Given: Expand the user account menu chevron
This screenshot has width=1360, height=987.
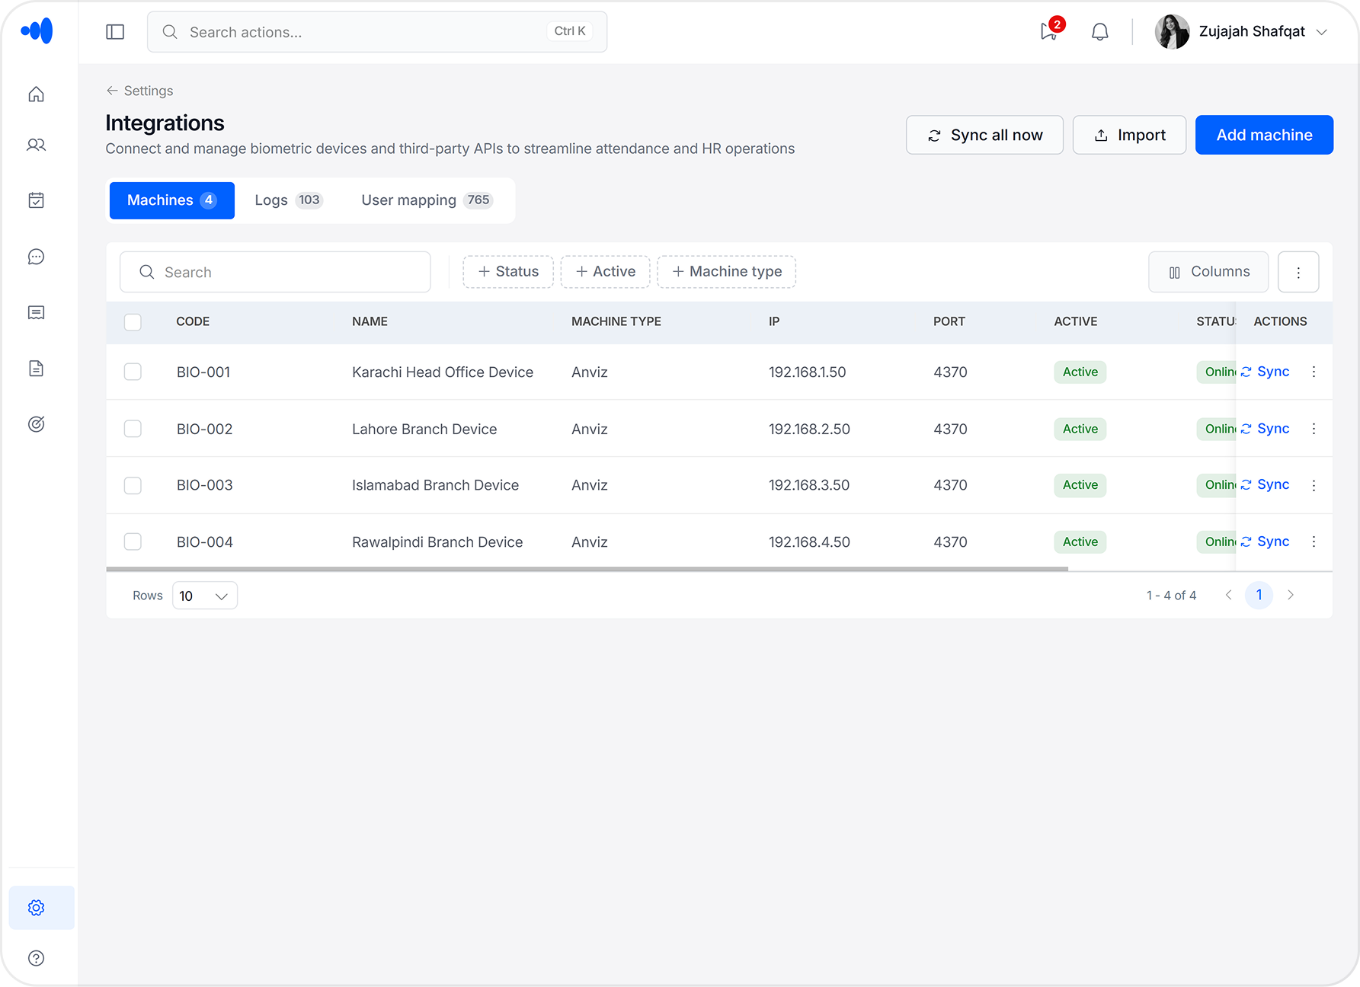Looking at the screenshot, I should coord(1322,32).
